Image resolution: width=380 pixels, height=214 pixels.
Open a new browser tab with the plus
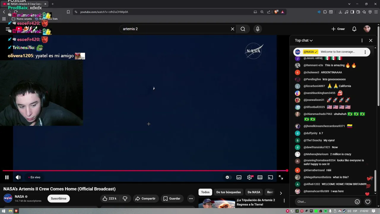point(53,4)
